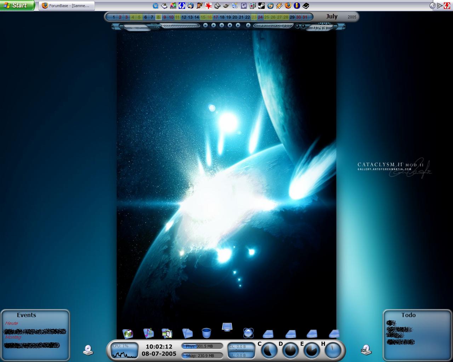Open the Firefox icon in quick launch bar

coord(288,6)
